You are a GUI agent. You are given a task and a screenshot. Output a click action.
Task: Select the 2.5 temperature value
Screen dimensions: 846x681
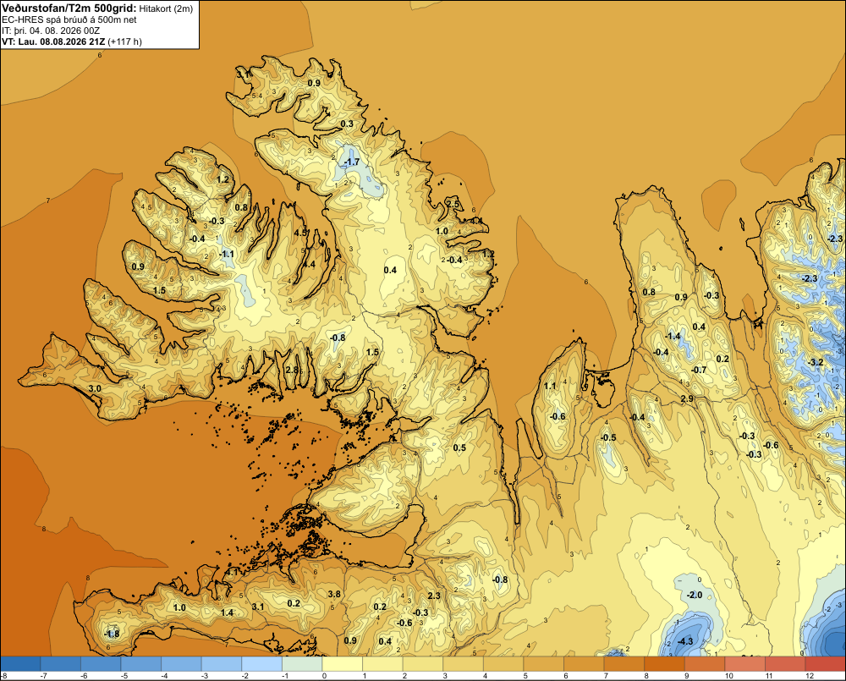click(453, 204)
